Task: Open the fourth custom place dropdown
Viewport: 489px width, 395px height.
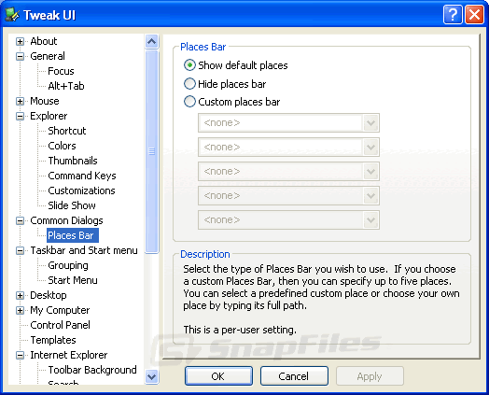Action: click(x=370, y=195)
